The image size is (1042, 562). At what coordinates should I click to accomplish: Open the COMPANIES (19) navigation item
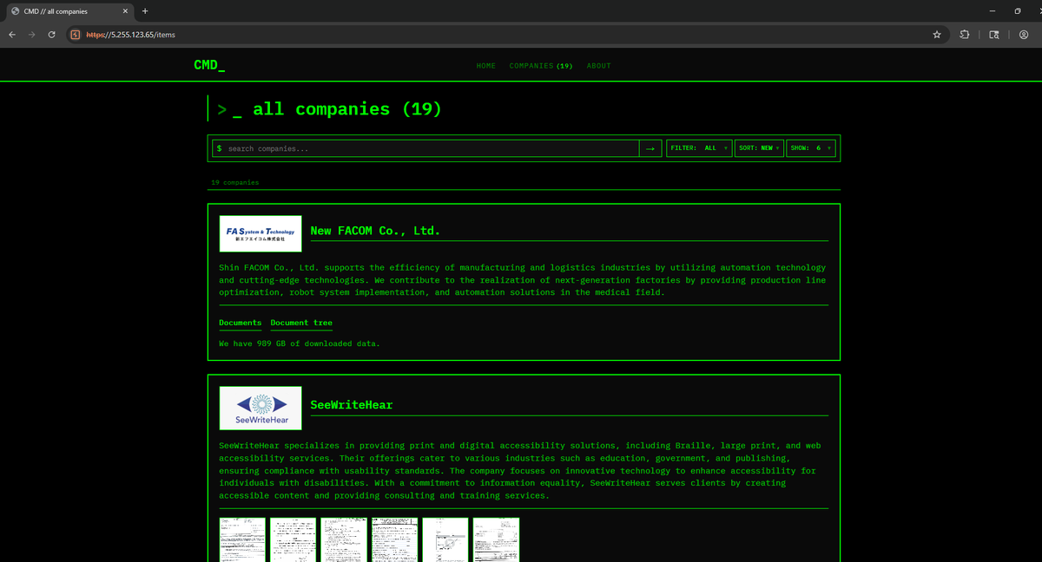[x=541, y=66]
